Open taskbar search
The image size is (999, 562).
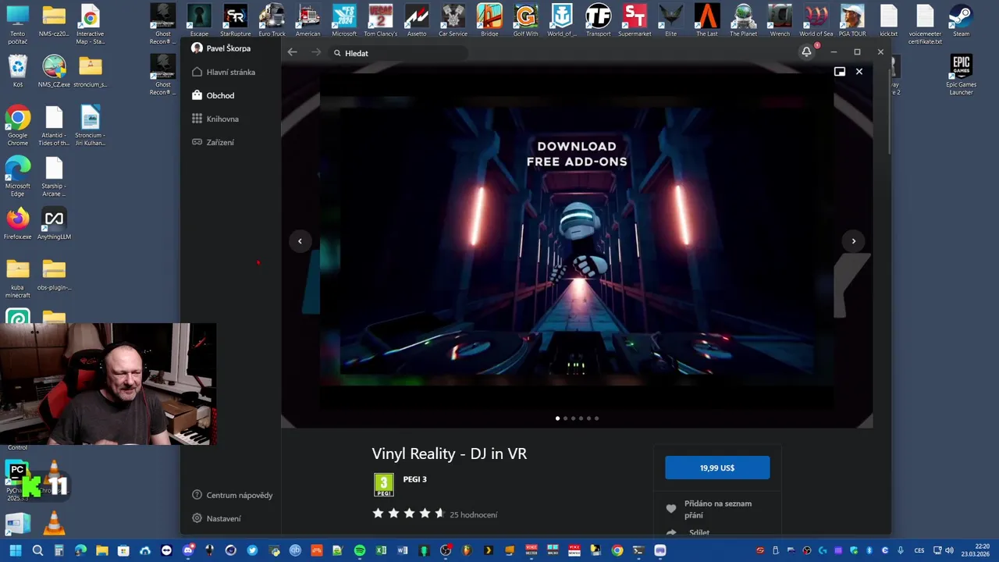tap(37, 550)
